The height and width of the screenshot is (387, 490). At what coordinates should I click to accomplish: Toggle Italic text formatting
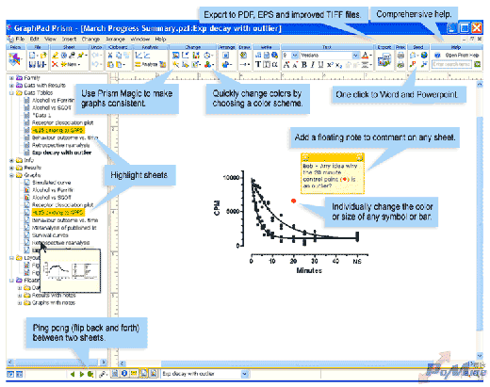point(312,65)
